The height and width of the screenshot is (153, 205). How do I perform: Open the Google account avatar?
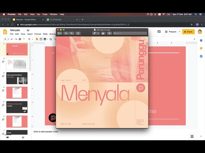tap(200, 32)
